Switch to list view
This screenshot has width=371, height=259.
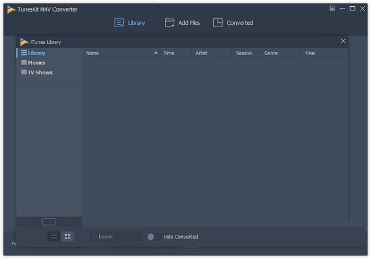(x=54, y=237)
